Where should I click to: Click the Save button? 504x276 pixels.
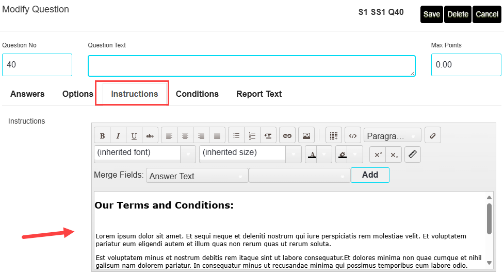pyautogui.click(x=431, y=14)
